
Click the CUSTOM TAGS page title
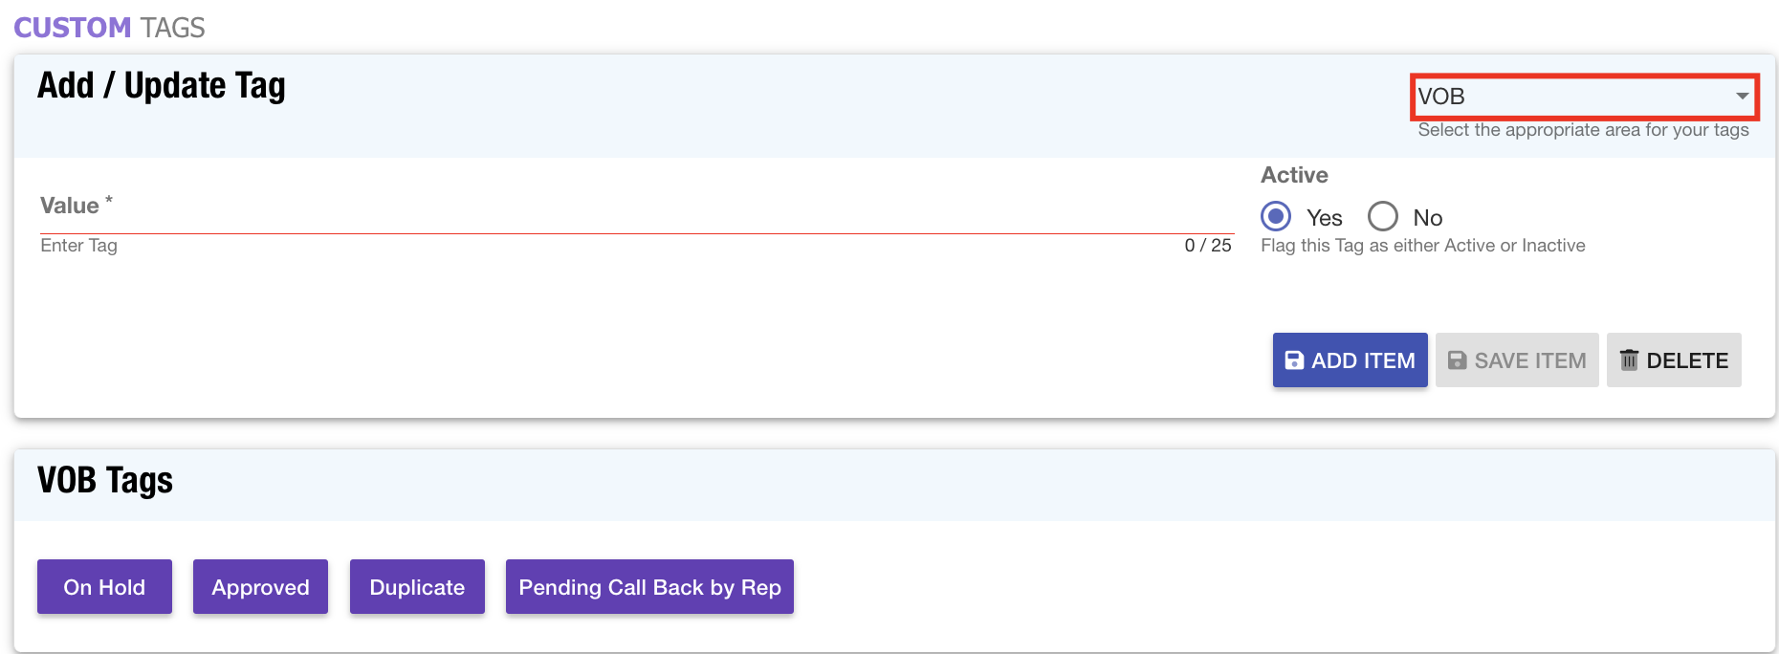pyautogui.click(x=109, y=28)
